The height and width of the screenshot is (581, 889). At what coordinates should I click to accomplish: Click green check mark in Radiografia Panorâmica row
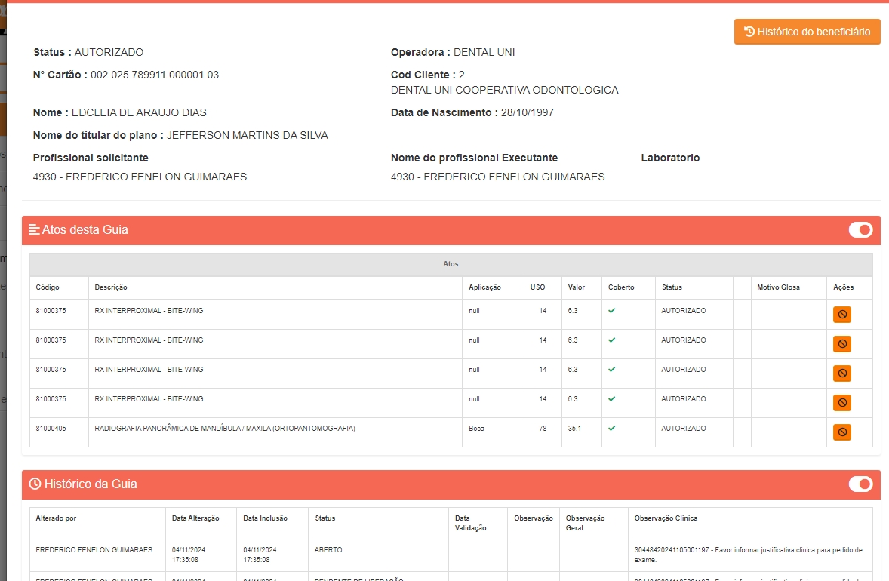(612, 429)
